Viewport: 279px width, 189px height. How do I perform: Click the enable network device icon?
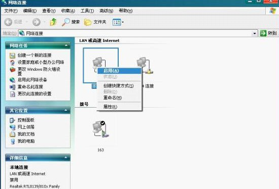tap(12, 80)
